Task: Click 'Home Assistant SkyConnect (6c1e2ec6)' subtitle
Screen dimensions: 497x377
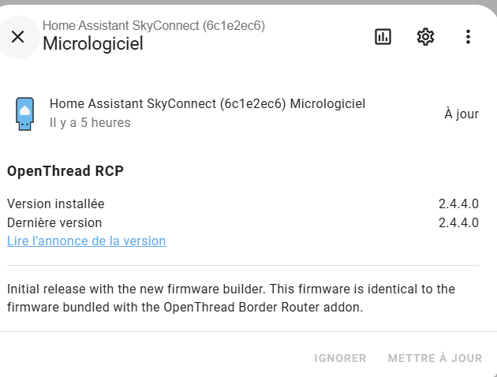Action: (x=154, y=26)
